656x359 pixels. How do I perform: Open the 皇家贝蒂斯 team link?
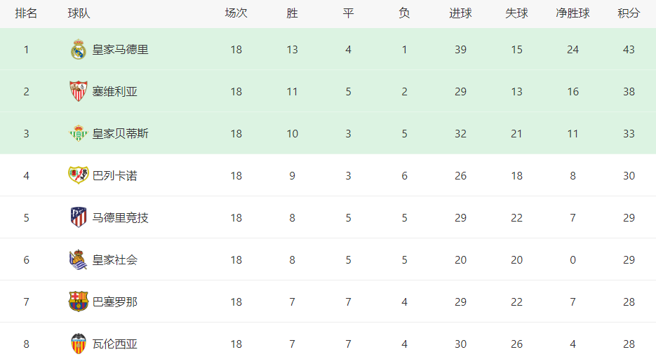(121, 134)
